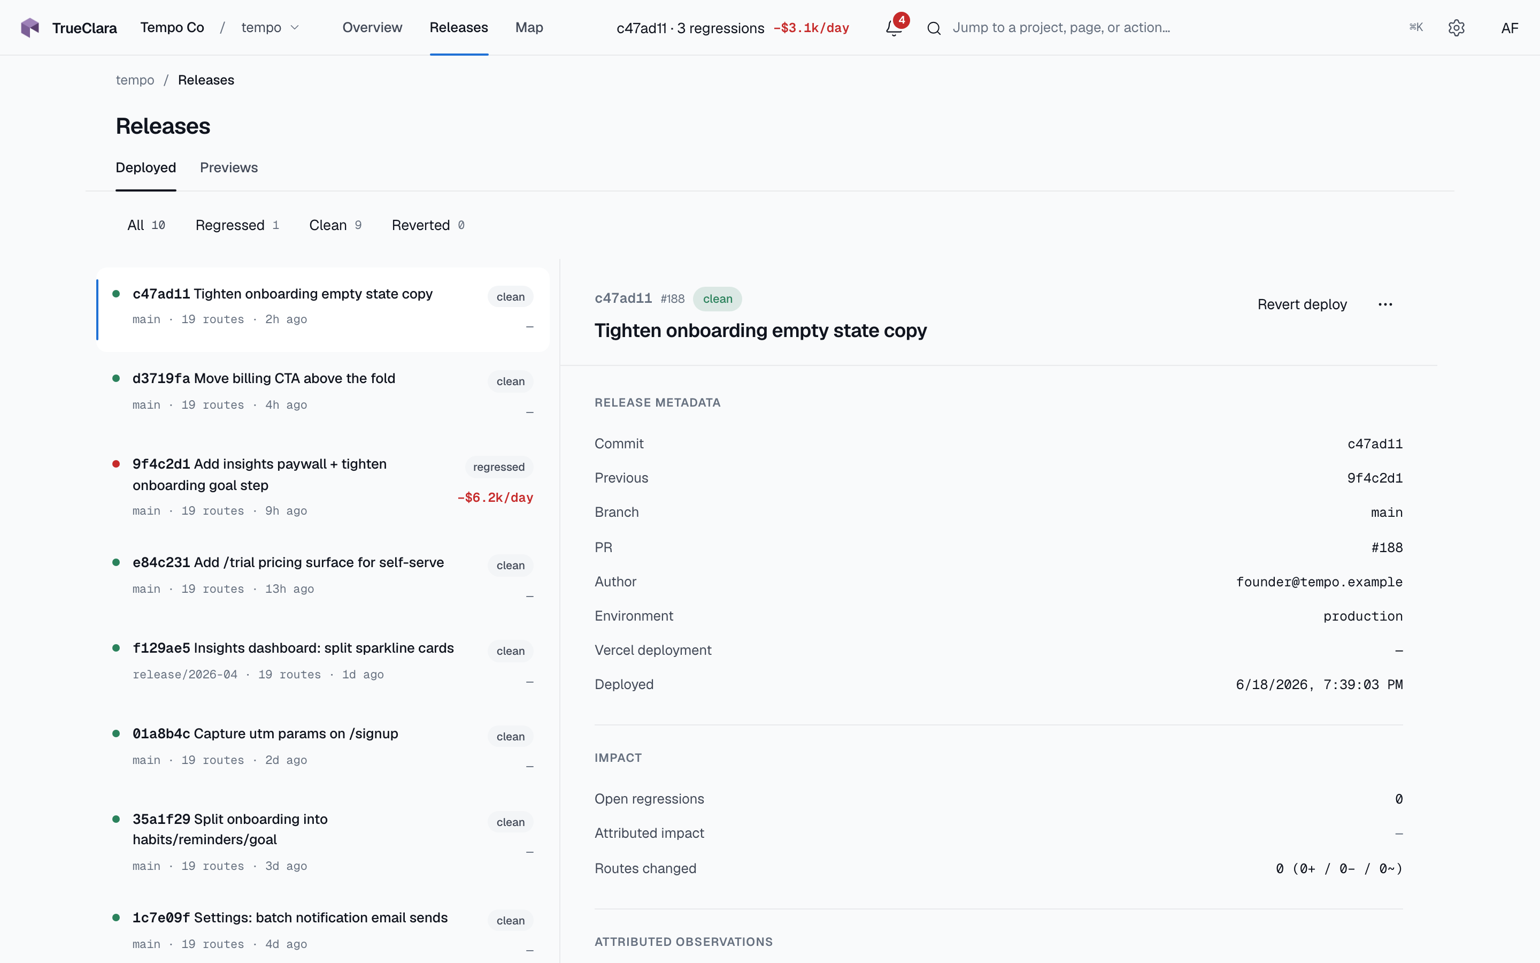Filter releases by Reverted
The height and width of the screenshot is (963, 1540).
tap(428, 225)
